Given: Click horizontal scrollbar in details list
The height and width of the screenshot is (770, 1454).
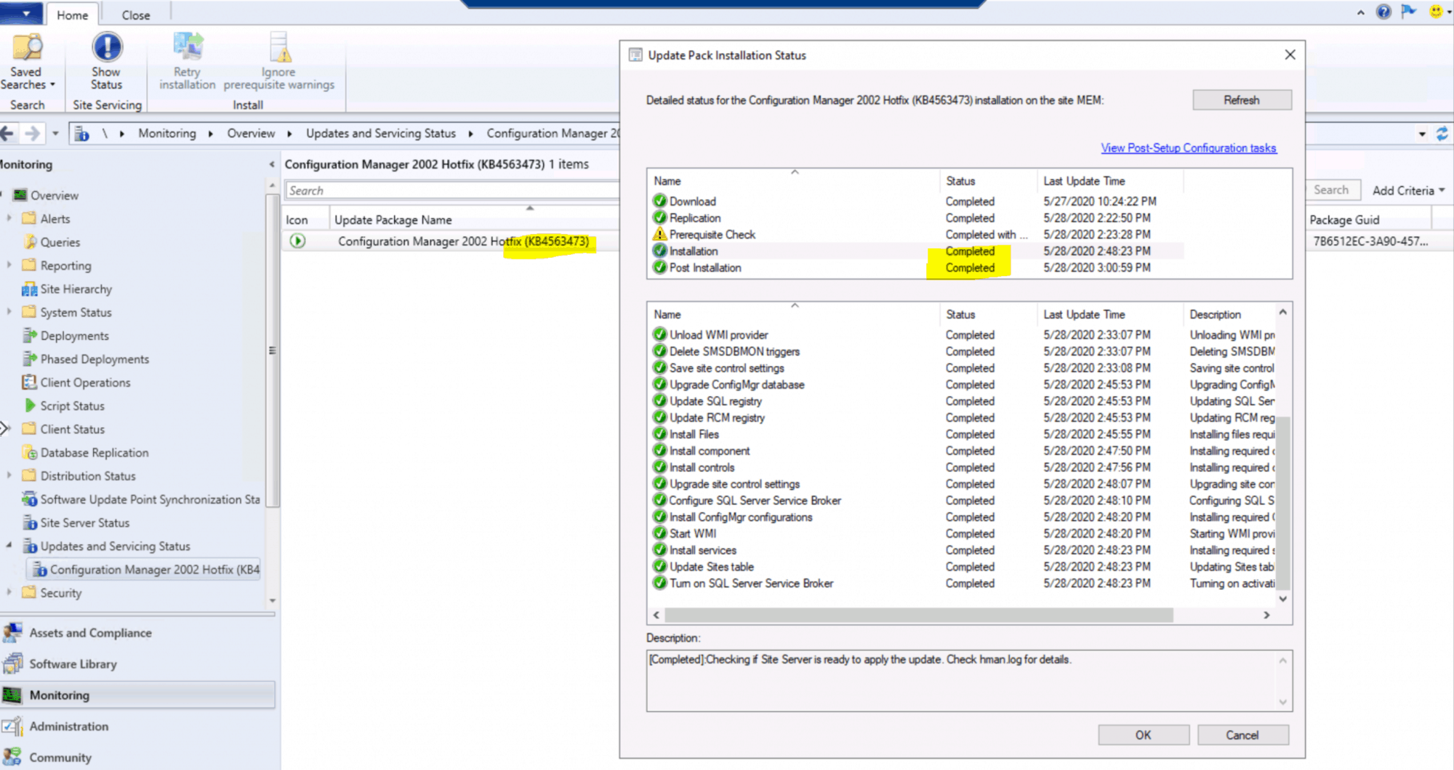Looking at the screenshot, I should [918, 615].
